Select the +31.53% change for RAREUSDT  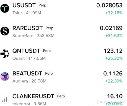(114, 36)
